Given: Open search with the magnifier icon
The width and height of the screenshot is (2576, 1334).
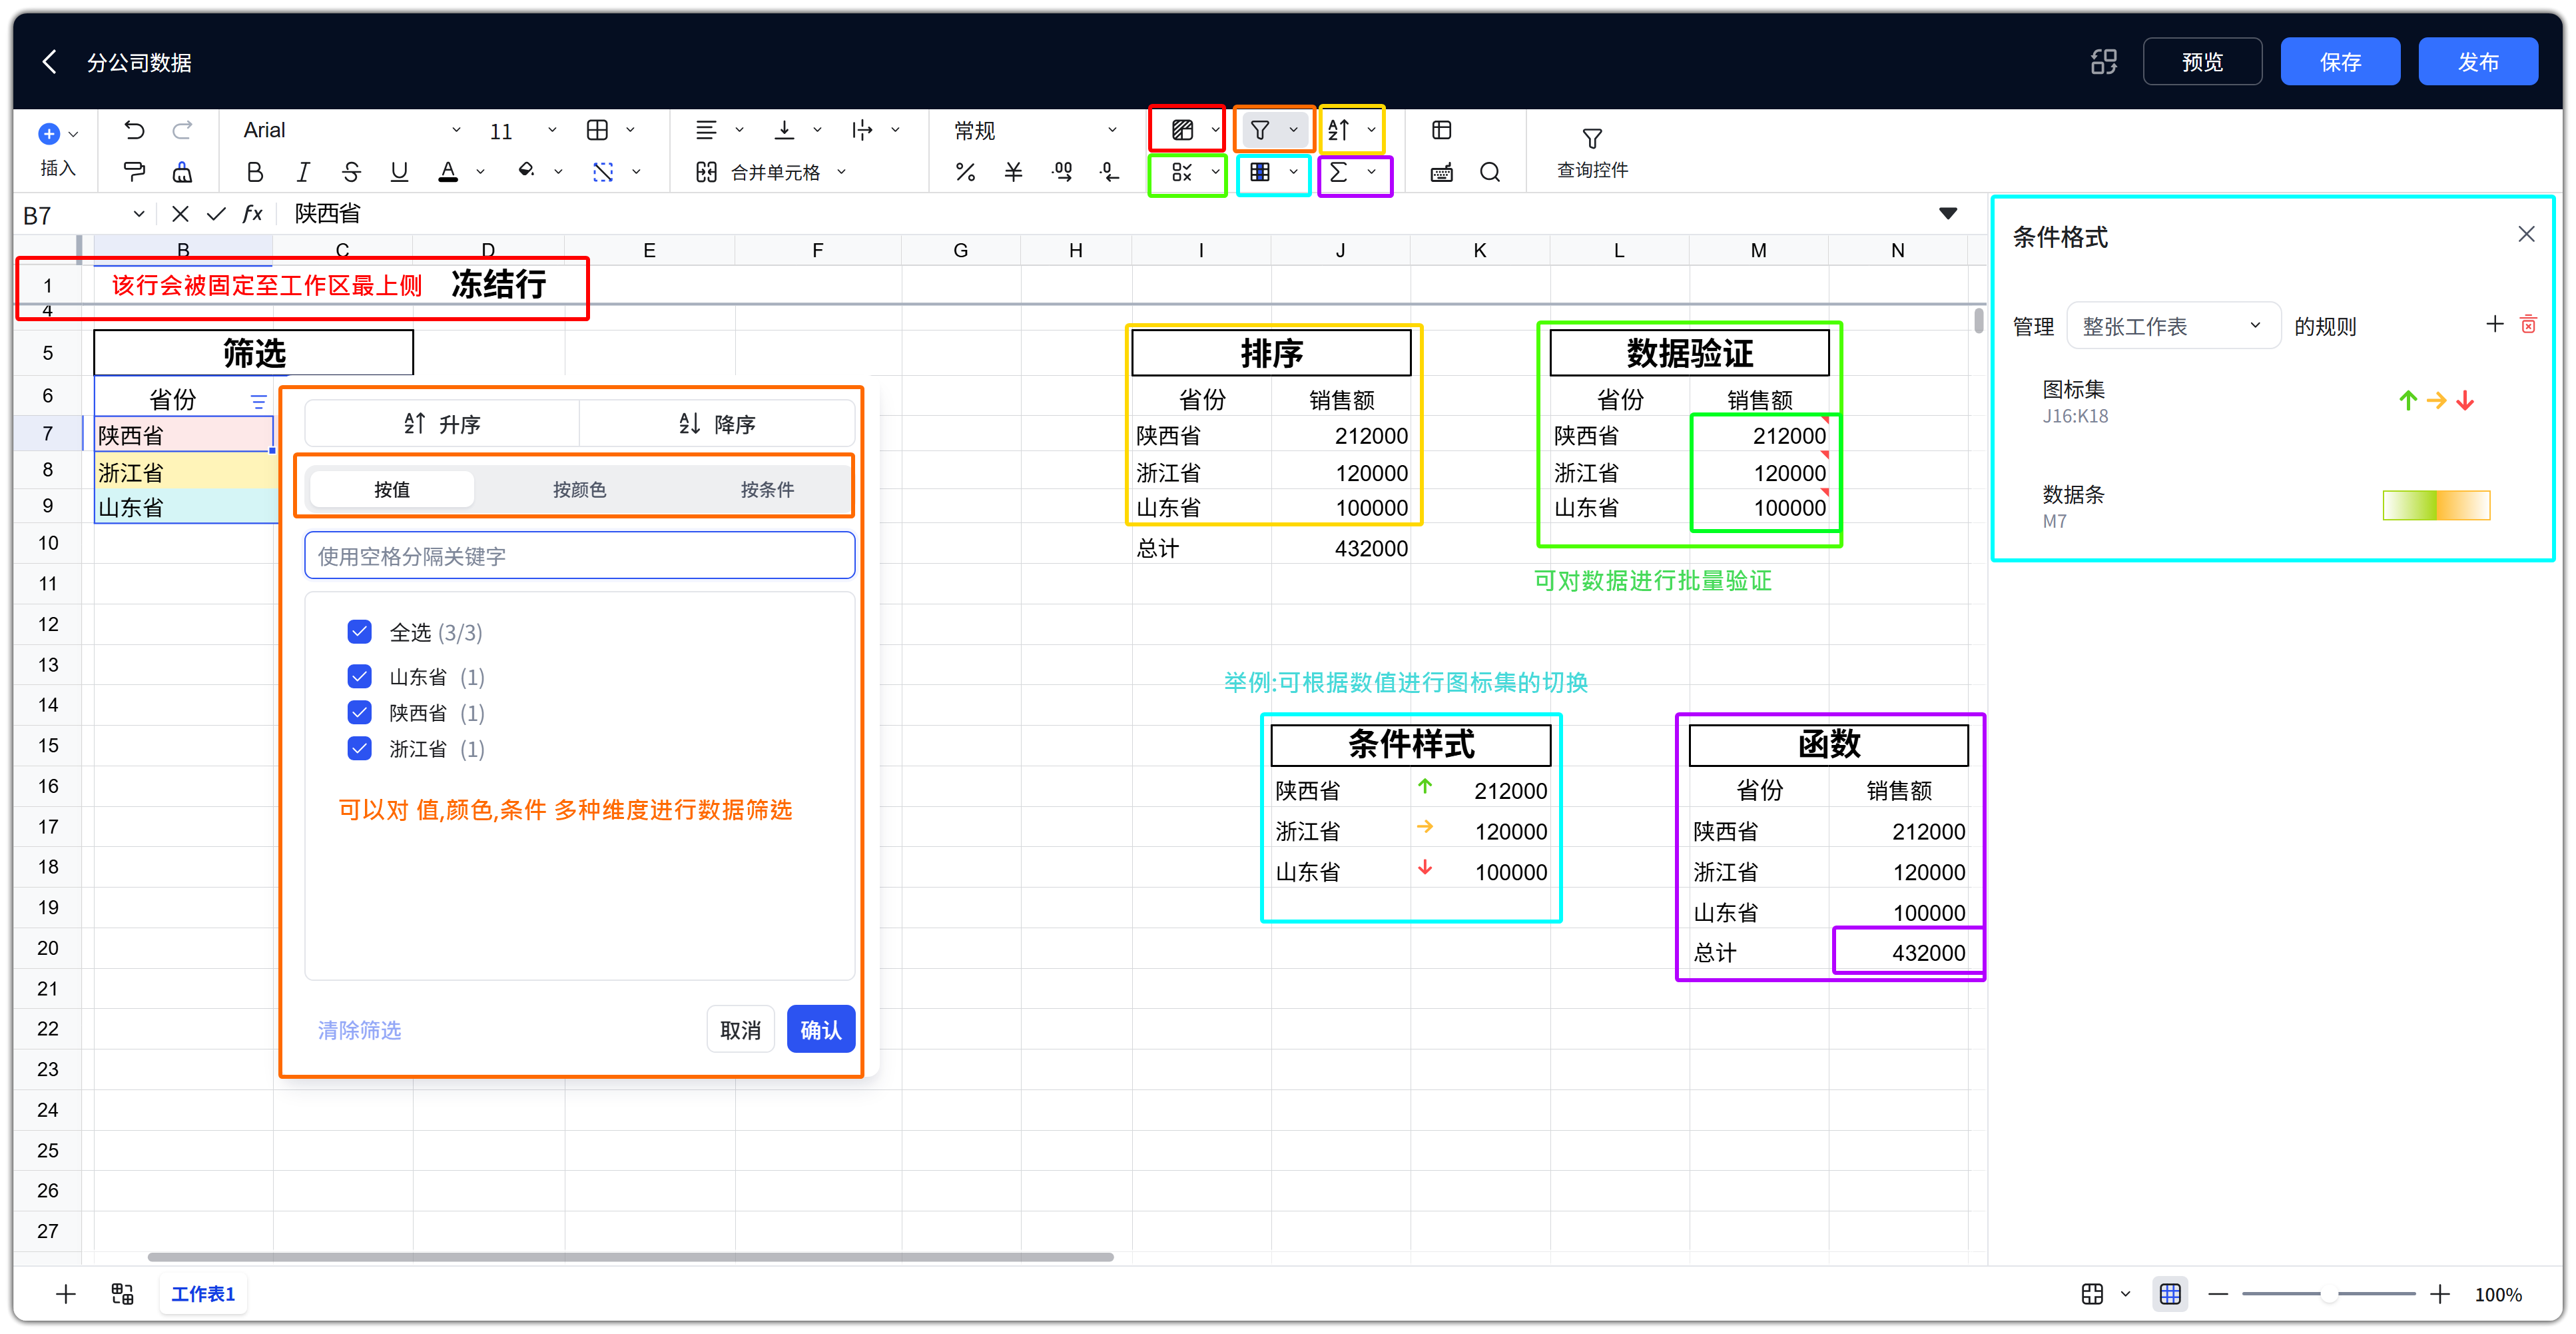Looking at the screenshot, I should click(1489, 172).
